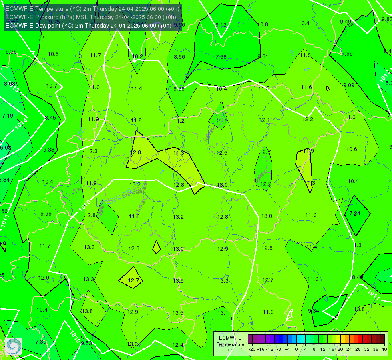Viewport: 392px width, 360px height.
Task: Click the 1014 isobar label
Action: click(x=21, y=124)
